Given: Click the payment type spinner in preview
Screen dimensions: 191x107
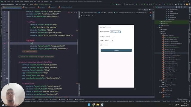Looking at the screenshot, I should point(115,32).
